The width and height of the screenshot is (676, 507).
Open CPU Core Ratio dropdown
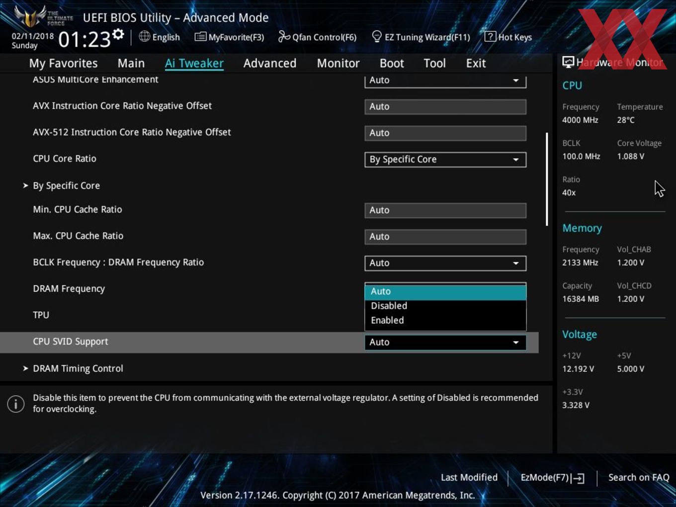445,159
